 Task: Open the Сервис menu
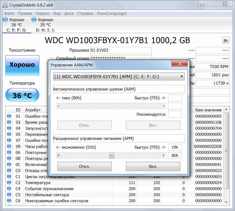(42, 13)
